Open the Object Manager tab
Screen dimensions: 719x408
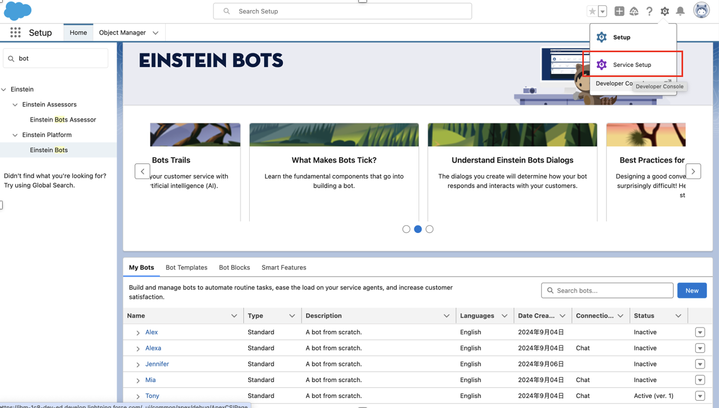click(122, 33)
